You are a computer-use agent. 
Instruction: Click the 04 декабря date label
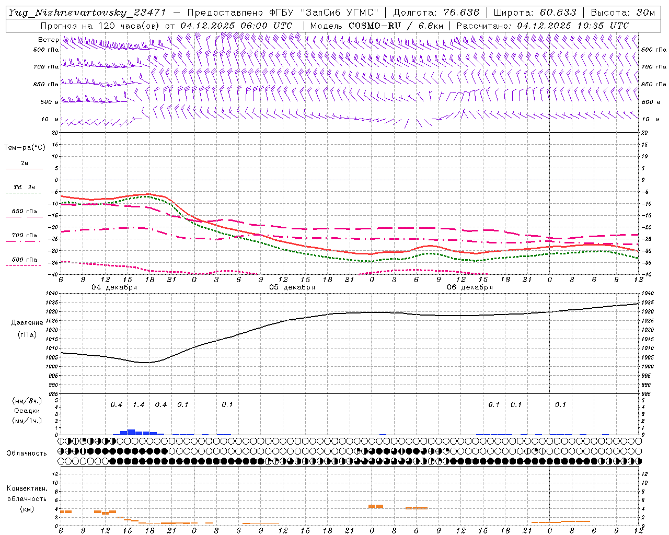(x=114, y=287)
